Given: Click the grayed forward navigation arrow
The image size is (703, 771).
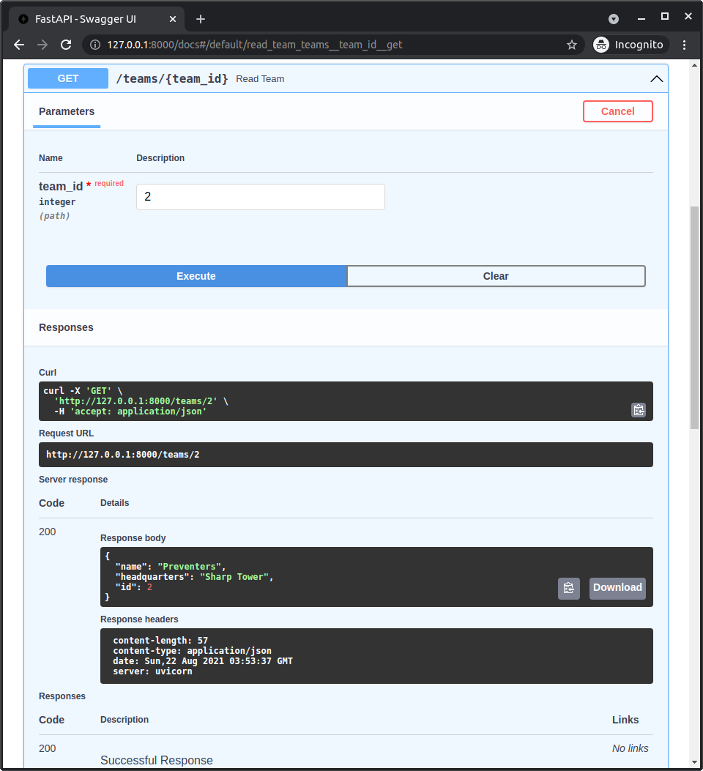Looking at the screenshot, I should click(x=42, y=45).
